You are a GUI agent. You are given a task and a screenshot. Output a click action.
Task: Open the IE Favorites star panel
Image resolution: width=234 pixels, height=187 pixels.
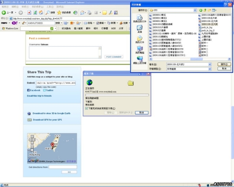pyautogui.click(x=59, y=12)
